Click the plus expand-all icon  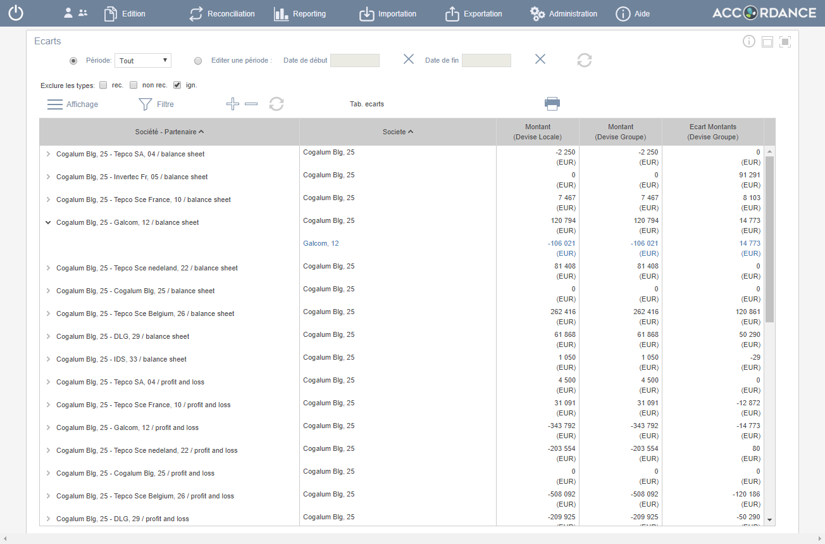click(233, 104)
